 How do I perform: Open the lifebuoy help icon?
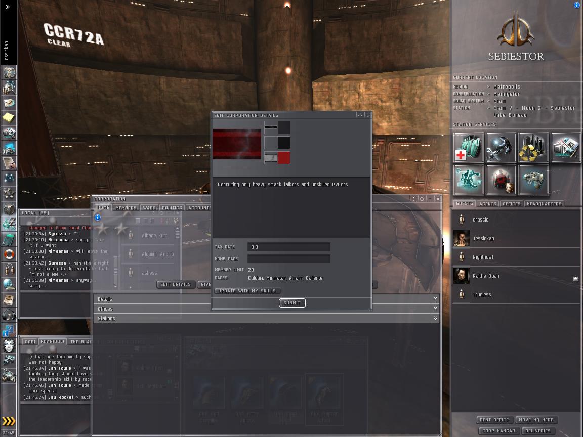pyautogui.click(x=9, y=254)
